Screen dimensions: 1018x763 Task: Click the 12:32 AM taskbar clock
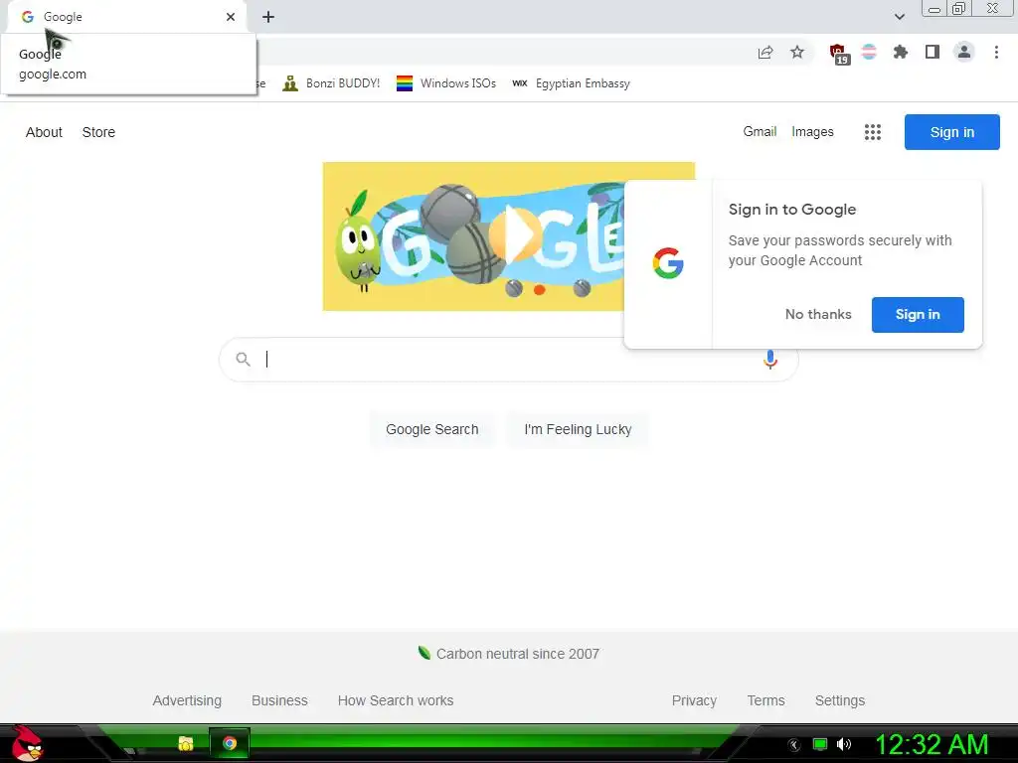tap(932, 745)
